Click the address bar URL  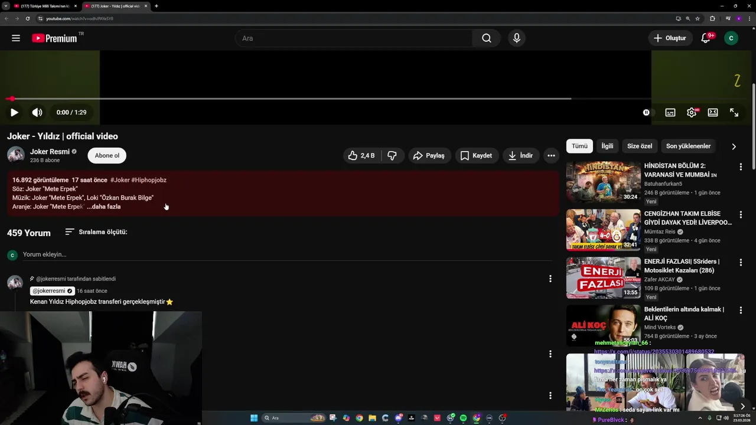(x=80, y=18)
